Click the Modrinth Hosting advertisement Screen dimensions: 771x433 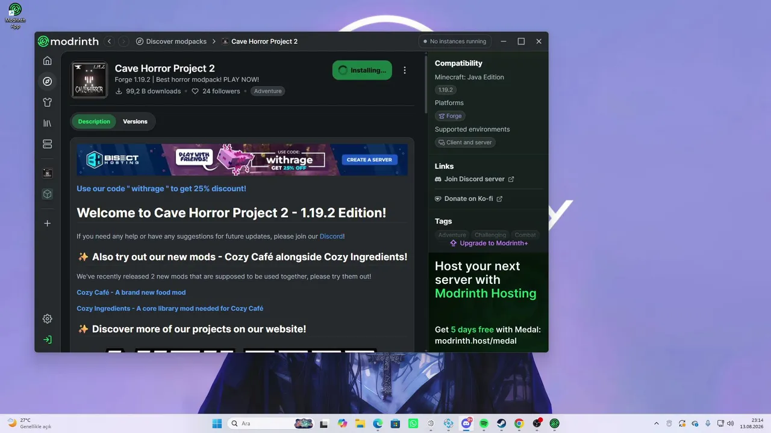pos(489,302)
